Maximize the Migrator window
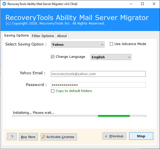Image resolution: width=160 pixels, height=149 pixels. pos(142,4)
